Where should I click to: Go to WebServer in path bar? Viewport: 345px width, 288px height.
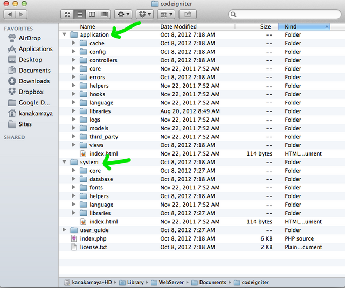pyautogui.click(x=167, y=282)
